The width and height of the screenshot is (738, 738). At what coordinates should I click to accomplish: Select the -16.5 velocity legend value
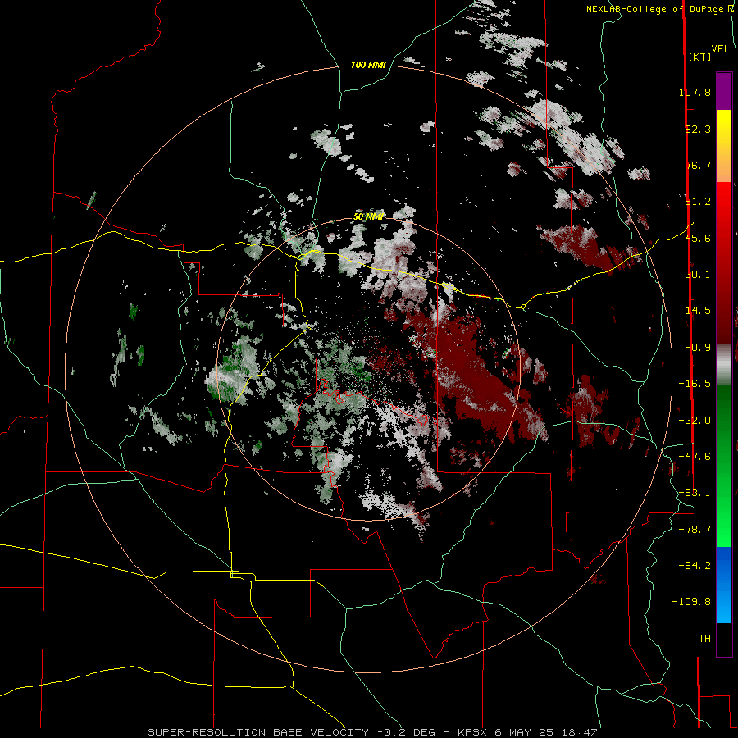coord(695,384)
